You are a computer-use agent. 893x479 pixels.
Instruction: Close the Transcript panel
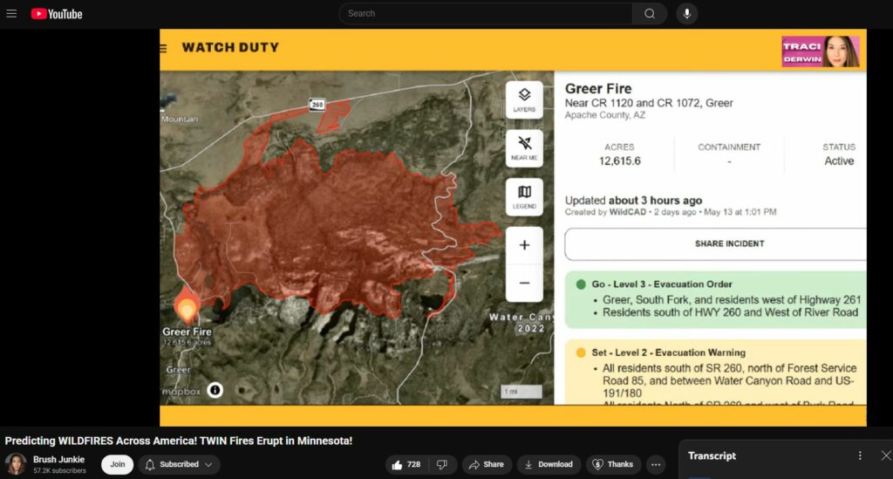[x=886, y=455]
